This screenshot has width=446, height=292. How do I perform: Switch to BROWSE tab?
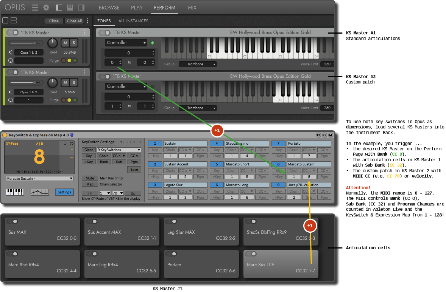109,8
